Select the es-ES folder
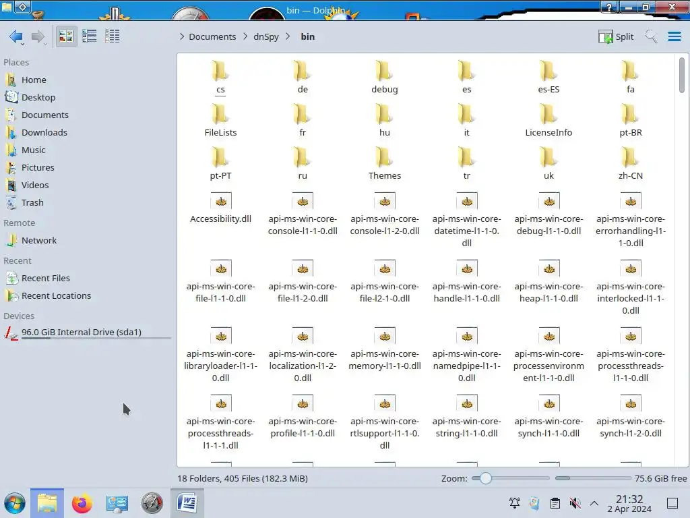Viewport: 690px width, 518px height. click(x=548, y=78)
